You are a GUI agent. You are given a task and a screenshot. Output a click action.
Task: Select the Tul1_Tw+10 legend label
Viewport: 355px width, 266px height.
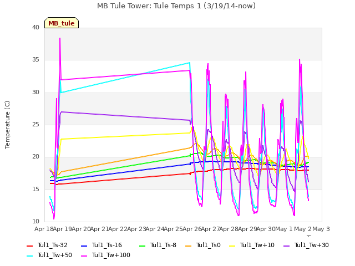click(257, 245)
